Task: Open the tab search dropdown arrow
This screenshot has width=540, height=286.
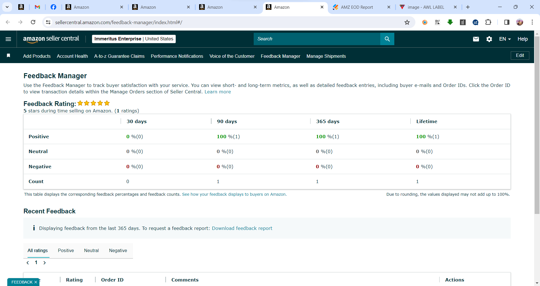Action: click(x=7, y=7)
